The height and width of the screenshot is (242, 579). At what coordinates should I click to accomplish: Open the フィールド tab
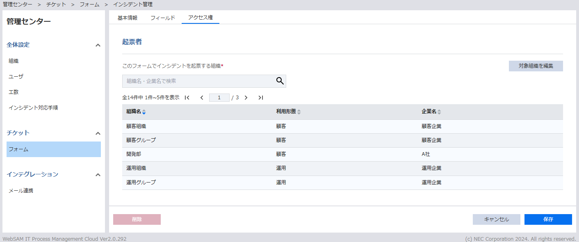pyautogui.click(x=163, y=18)
